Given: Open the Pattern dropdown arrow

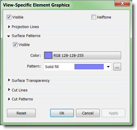Looking at the screenshot, I should (108, 67).
